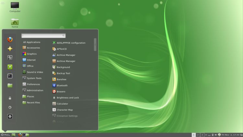243x137 pixels.
Task: Launch Calculator
Action: coord(60,104)
